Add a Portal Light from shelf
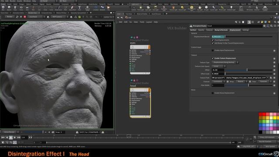 click(x=222, y=8)
